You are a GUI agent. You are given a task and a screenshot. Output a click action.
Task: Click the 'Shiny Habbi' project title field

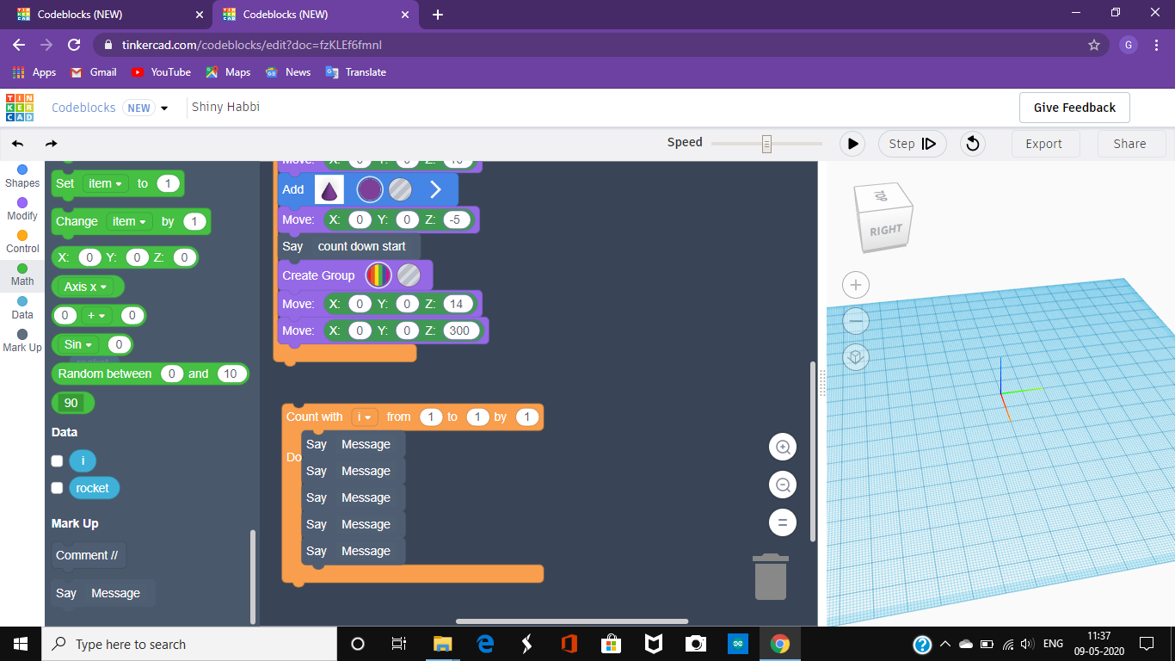pyautogui.click(x=225, y=107)
